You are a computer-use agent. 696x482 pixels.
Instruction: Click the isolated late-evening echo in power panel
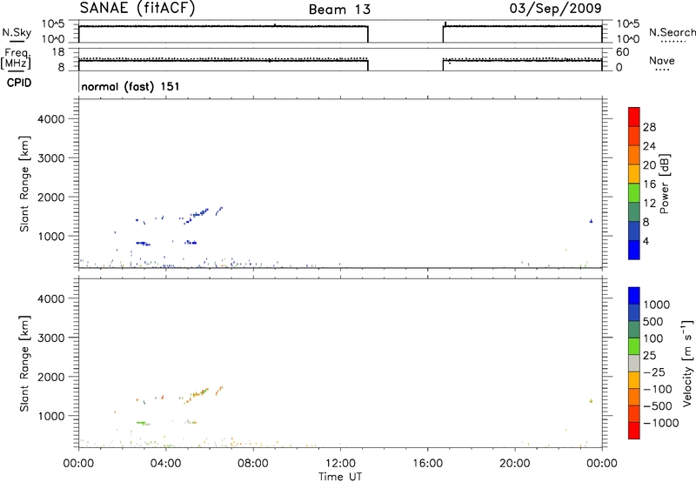pos(591,221)
